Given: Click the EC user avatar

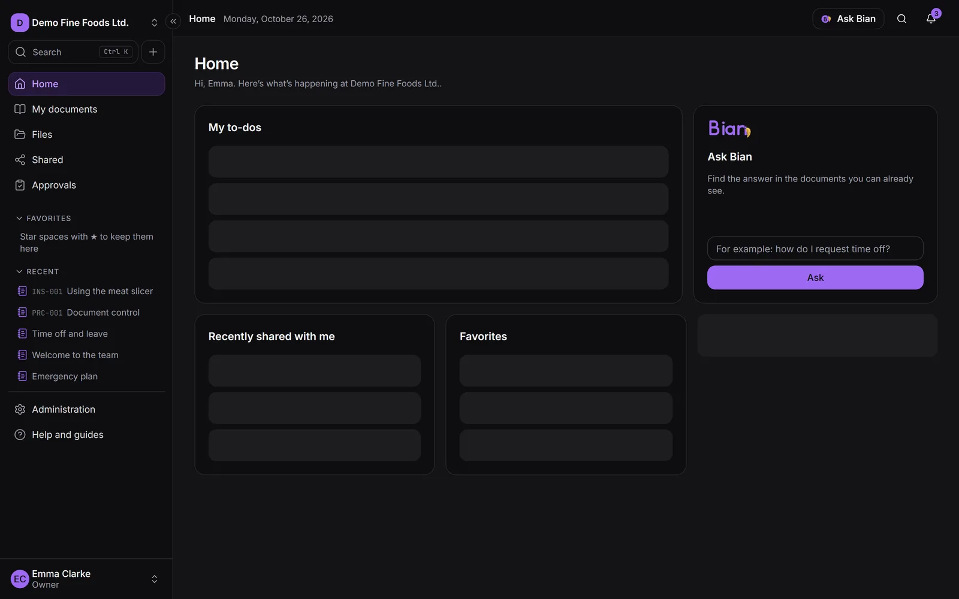Looking at the screenshot, I should pos(20,579).
